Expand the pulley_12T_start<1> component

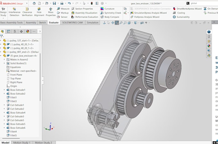1,40
